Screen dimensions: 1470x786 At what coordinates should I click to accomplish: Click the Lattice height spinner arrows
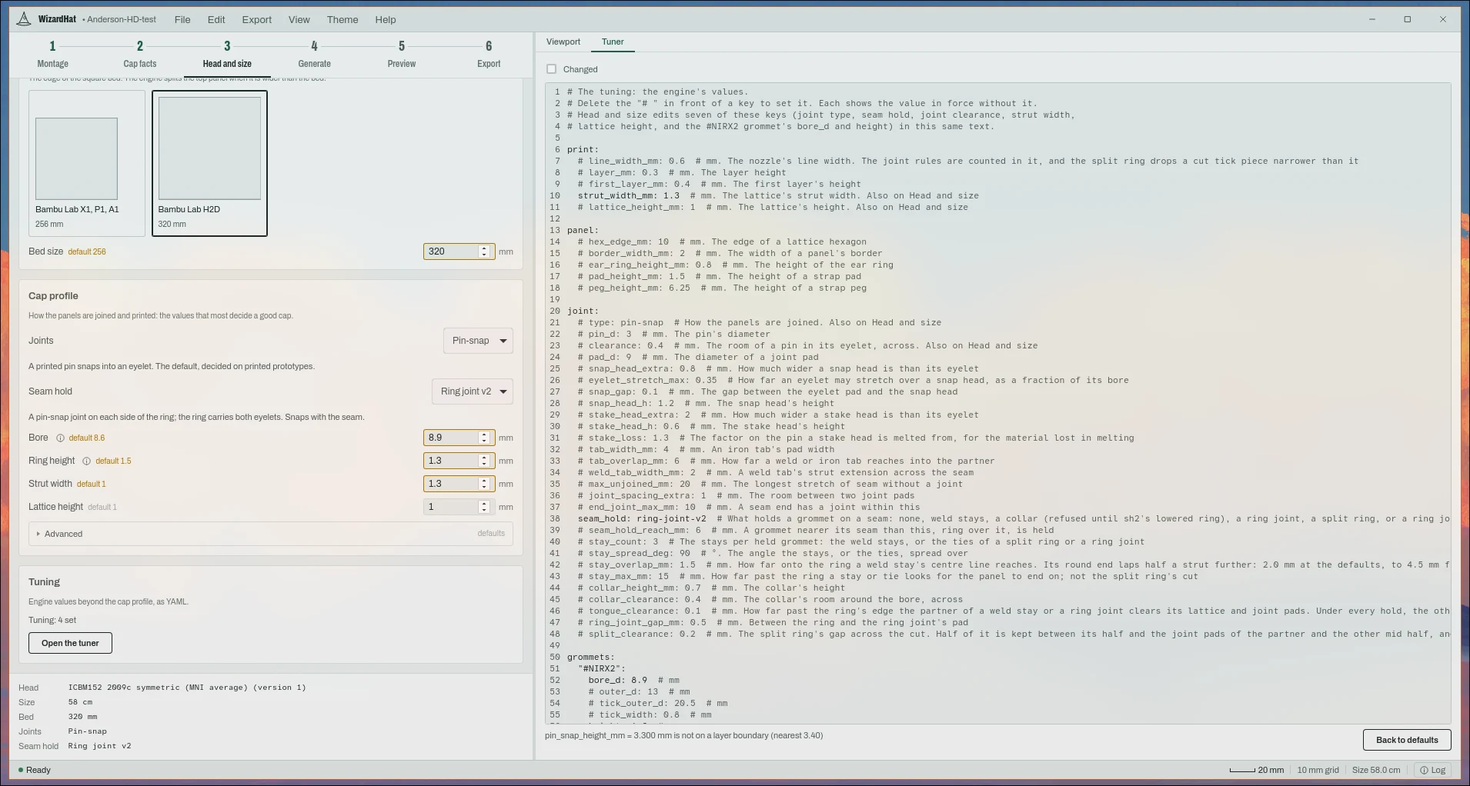[485, 507]
